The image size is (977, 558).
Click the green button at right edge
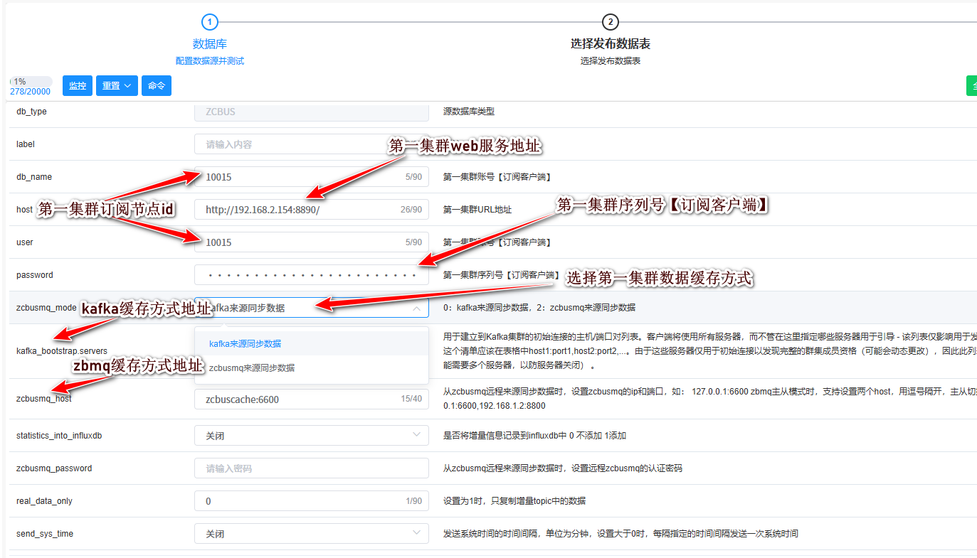coord(971,86)
